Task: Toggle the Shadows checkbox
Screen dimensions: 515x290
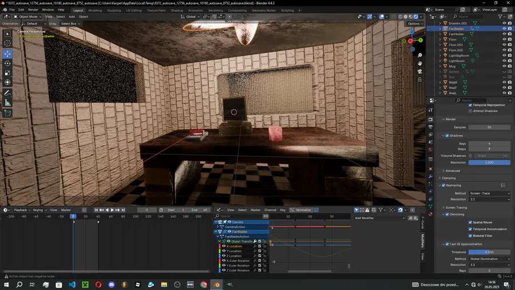Action: point(447,136)
